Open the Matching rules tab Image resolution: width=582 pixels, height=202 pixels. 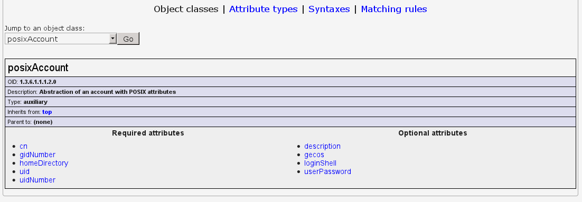(x=394, y=9)
